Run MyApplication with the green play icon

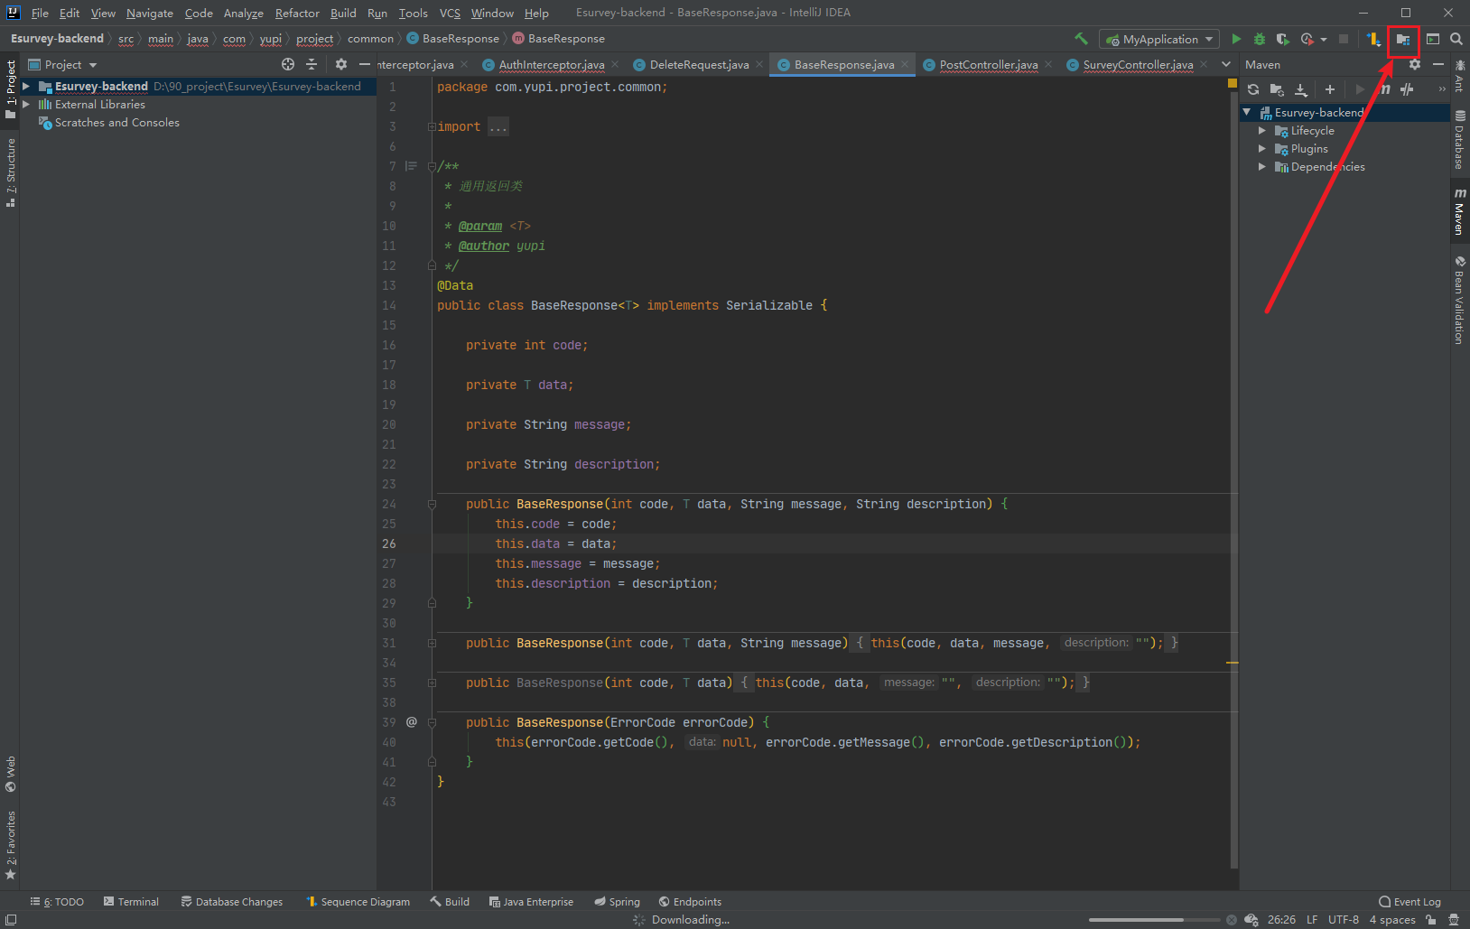click(x=1236, y=39)
